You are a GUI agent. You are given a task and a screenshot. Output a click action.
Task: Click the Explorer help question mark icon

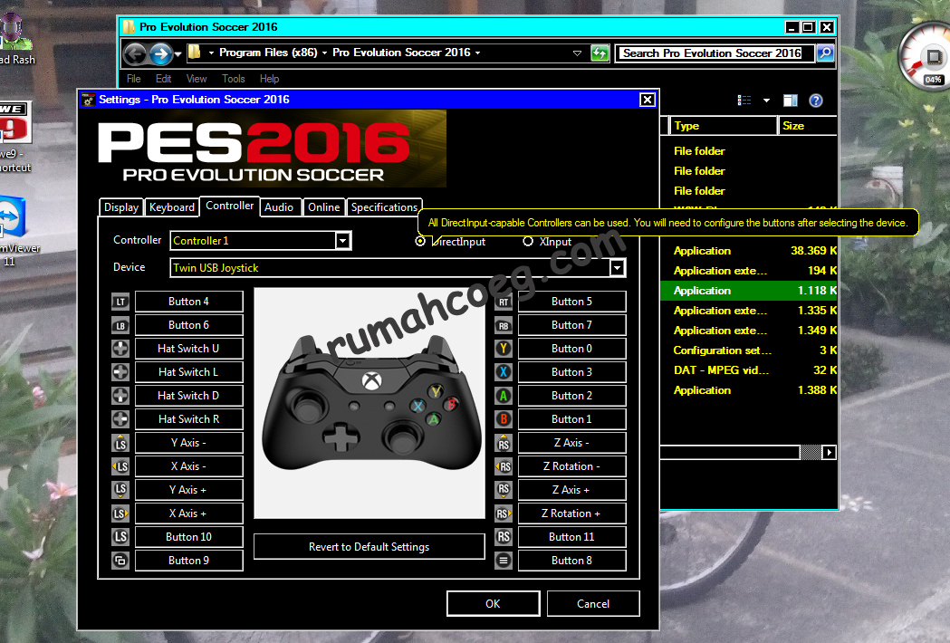coord(816,101)
